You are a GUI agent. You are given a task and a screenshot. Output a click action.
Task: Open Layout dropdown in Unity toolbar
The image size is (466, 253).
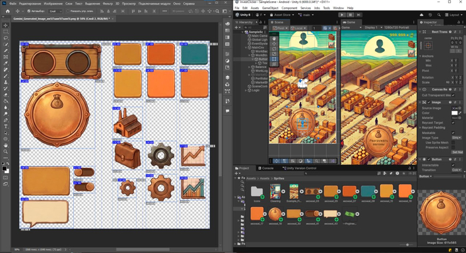(x=455, y=15)
